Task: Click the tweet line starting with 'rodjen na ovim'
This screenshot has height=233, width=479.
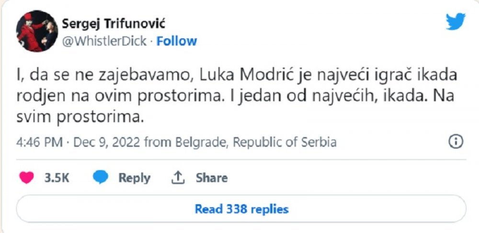Action: tap(235, 97)
